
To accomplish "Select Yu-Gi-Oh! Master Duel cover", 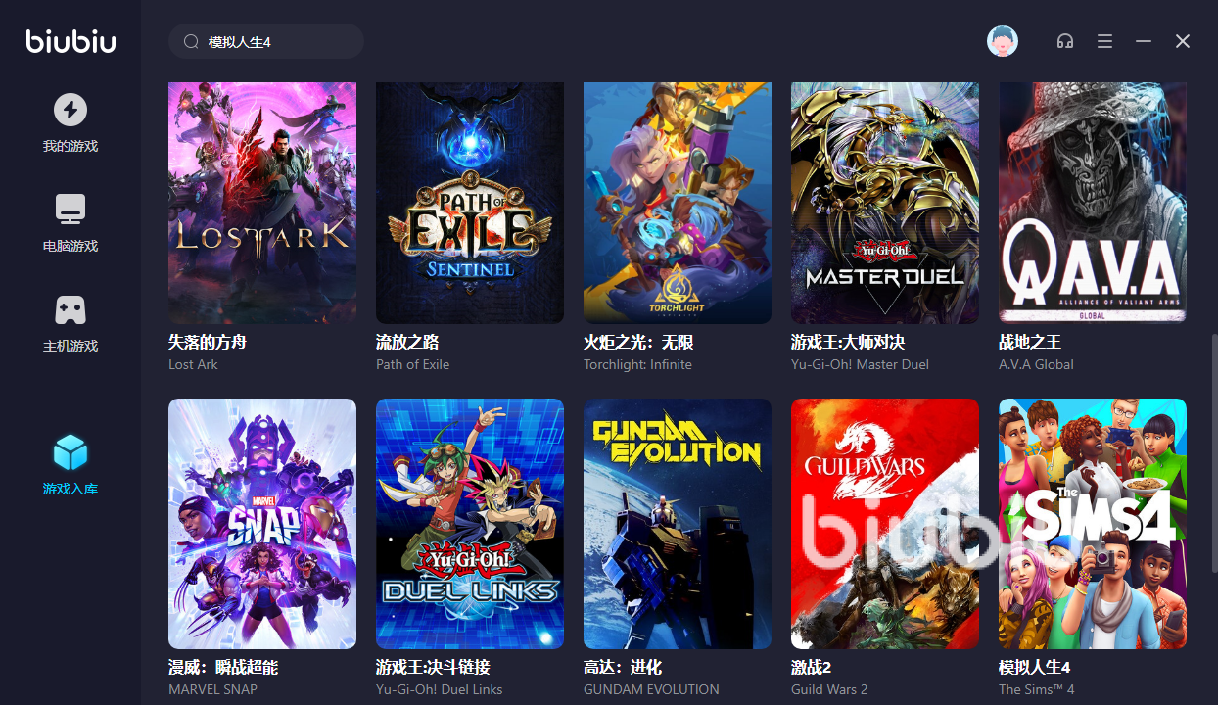I will (x=885, y=203).
